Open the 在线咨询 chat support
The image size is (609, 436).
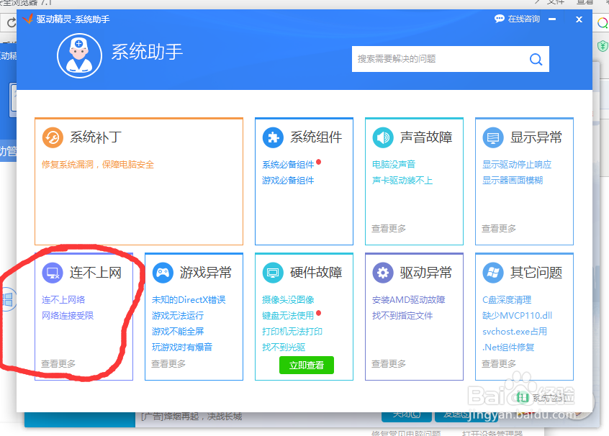coord(523,19)
